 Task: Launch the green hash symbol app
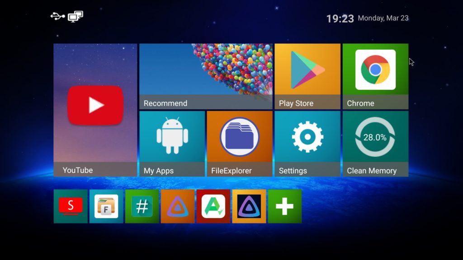pos(142,206)
